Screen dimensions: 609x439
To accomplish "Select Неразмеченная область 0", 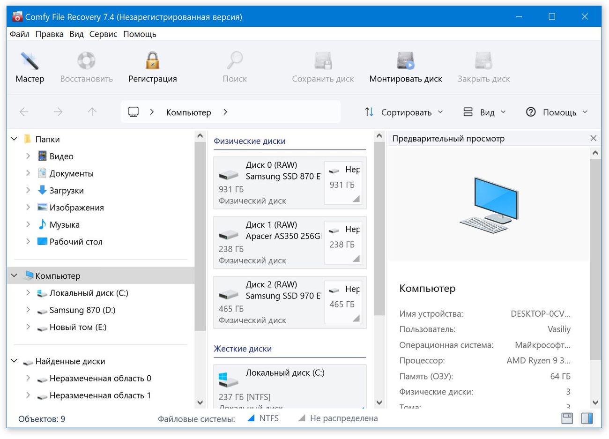I will coord(100,378).
